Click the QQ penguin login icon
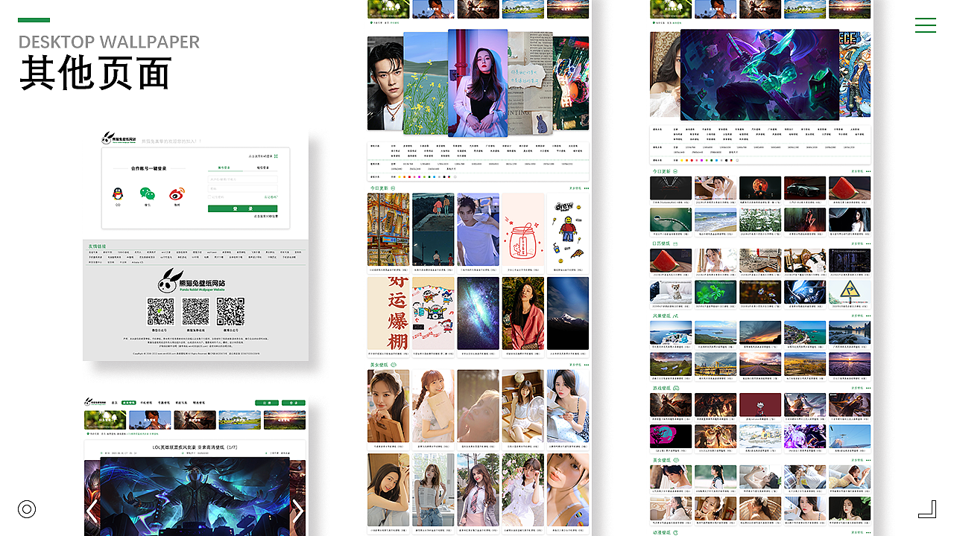The height and width of the screenshot is (536, 954). (x=118, y=194)
